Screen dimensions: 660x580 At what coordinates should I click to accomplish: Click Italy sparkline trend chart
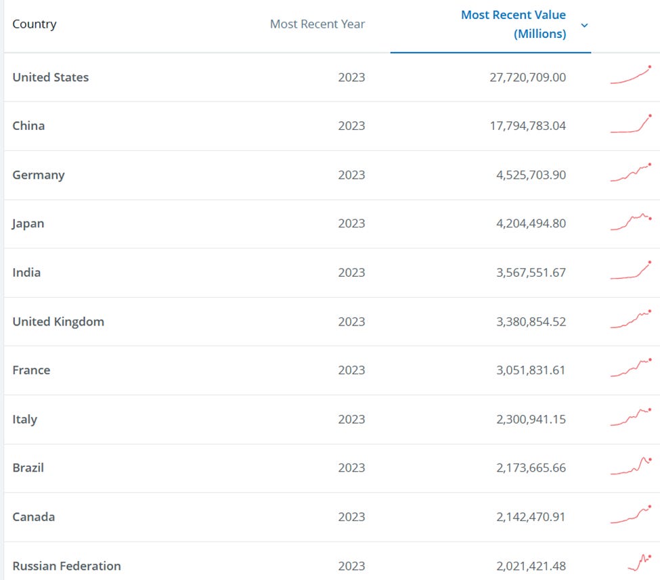click(631, 417)
